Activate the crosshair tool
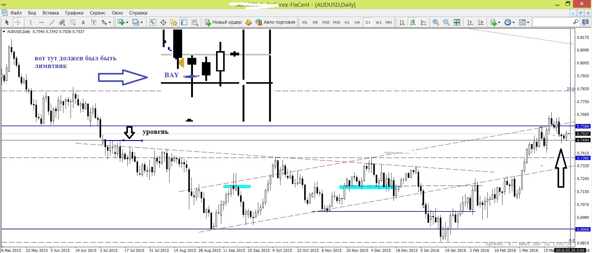 (18, 22)
